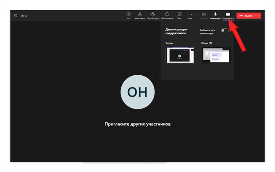The height and width of the screenshot is (172, 275).
Task: Click the Демонстрация содержимого heading
Action: click(176, 31)
